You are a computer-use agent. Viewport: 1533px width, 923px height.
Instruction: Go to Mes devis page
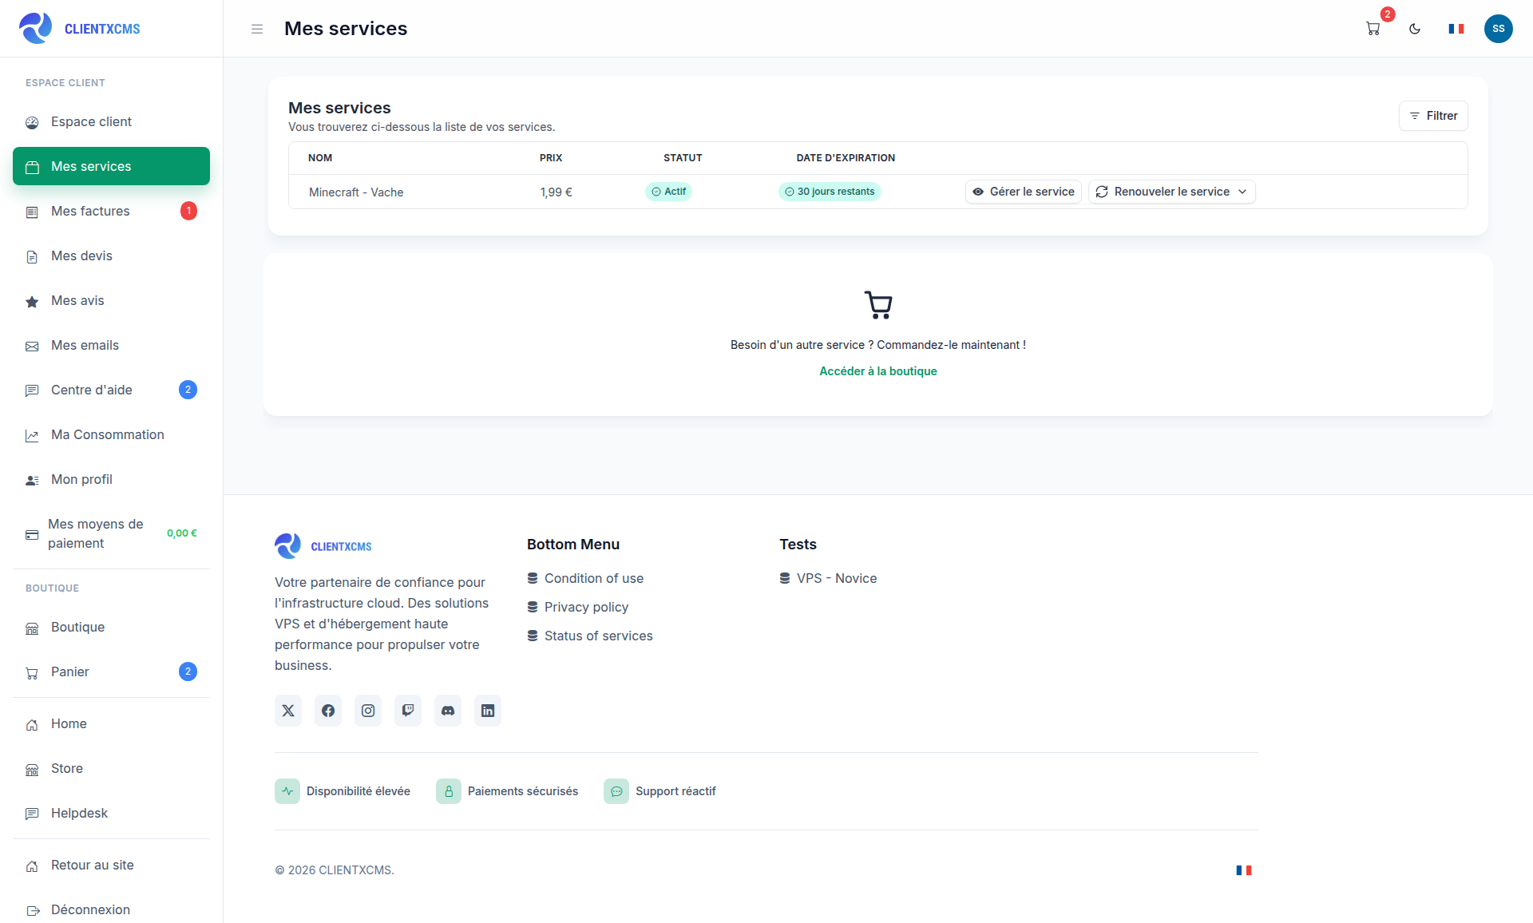click(x=112, y=256)
